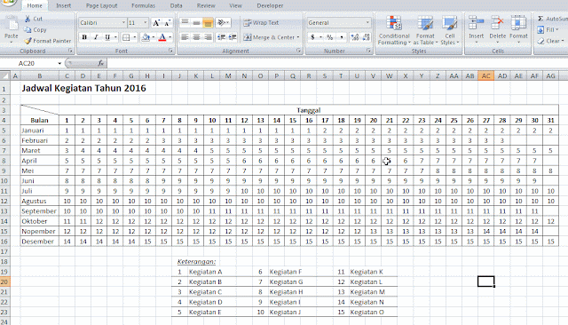This screenshot has height=325, width=568.
Task: Click the Clear eraser icon
Action: [540, 41]
